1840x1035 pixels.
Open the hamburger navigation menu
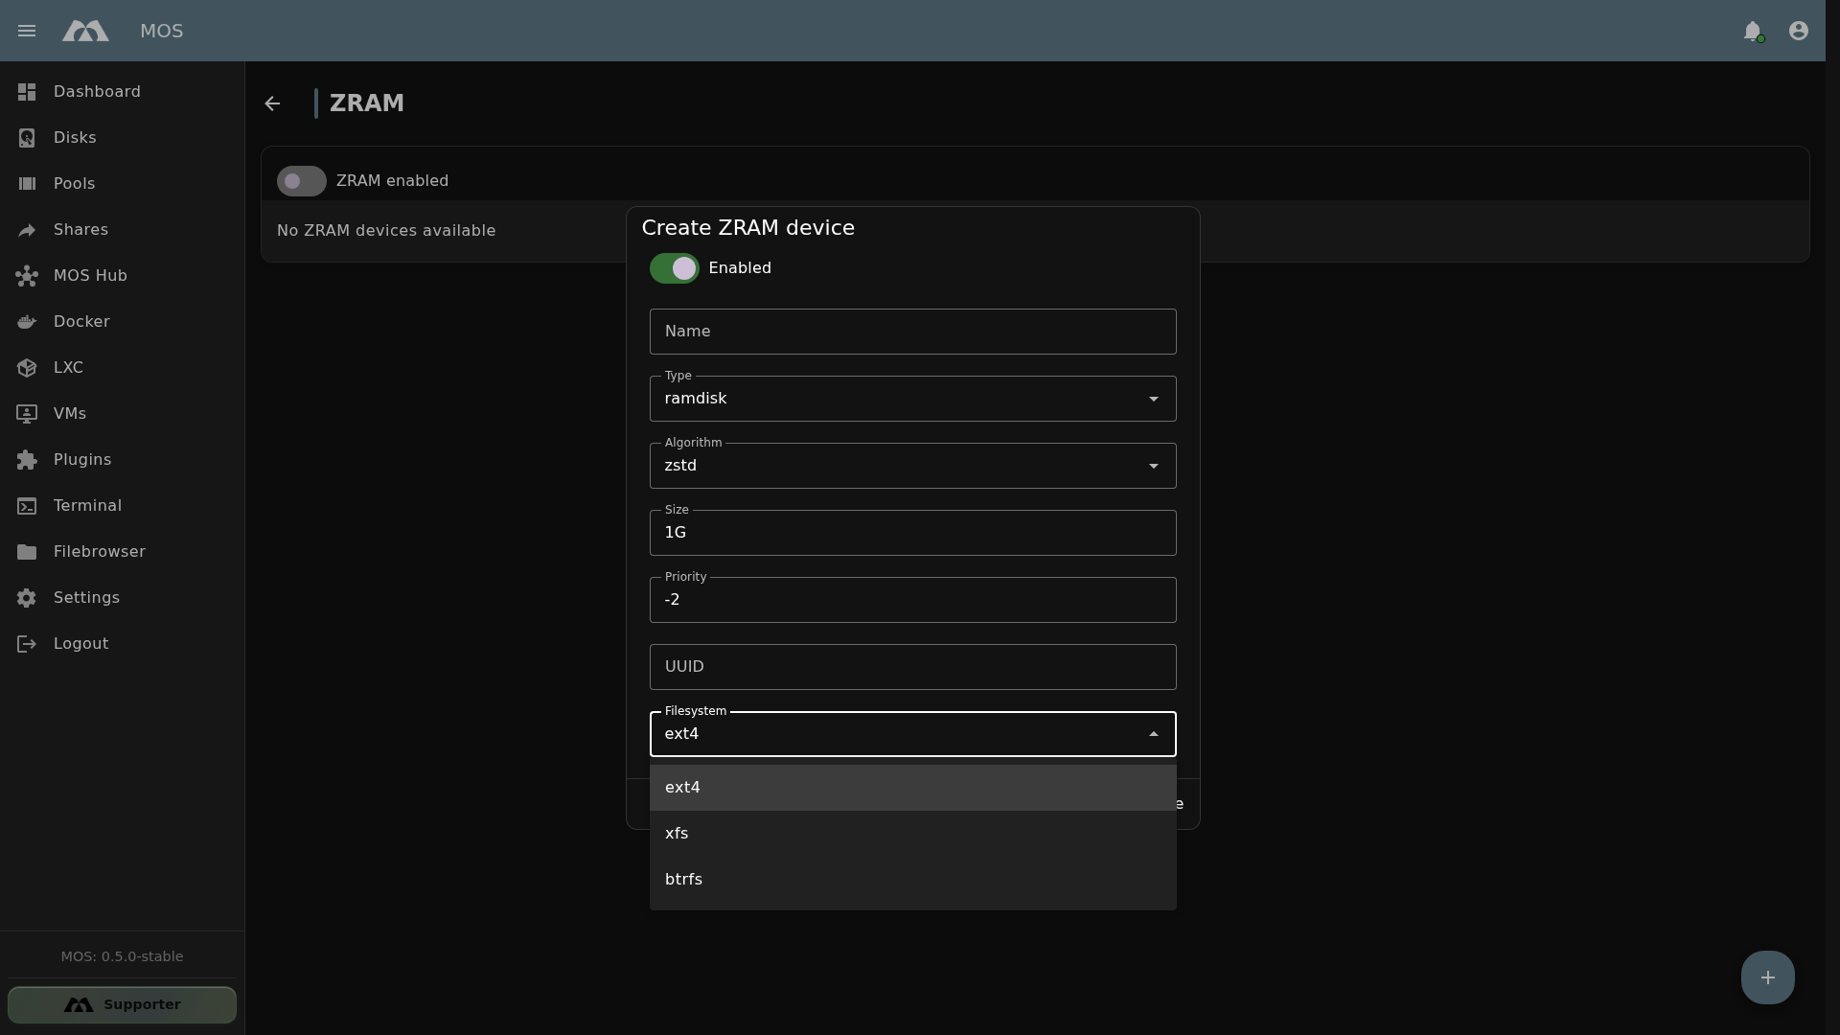coord(27,31)
